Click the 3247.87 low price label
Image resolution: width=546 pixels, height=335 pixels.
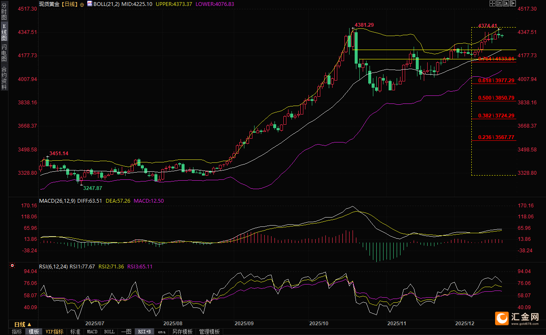[92, 187]
